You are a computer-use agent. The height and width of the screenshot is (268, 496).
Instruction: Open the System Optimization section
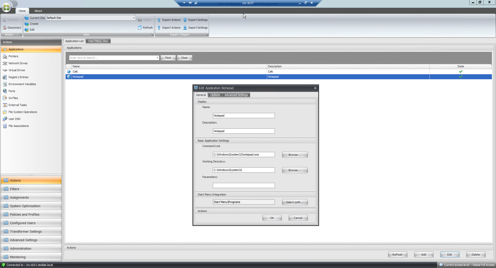click(31, 206)
